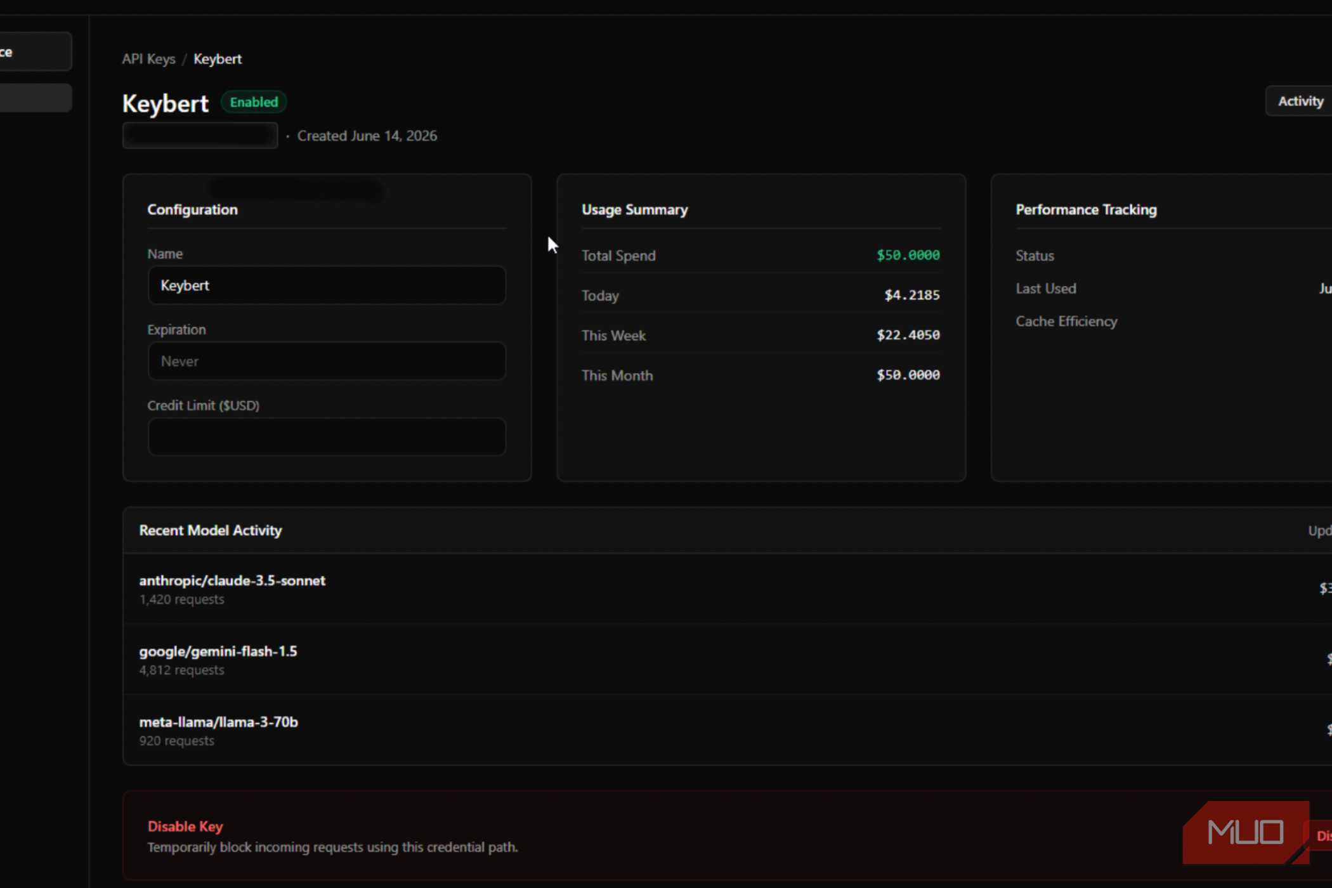The image size is (1332, 888).
Task: Click the Configuration heading
Action: coord(192,210)
